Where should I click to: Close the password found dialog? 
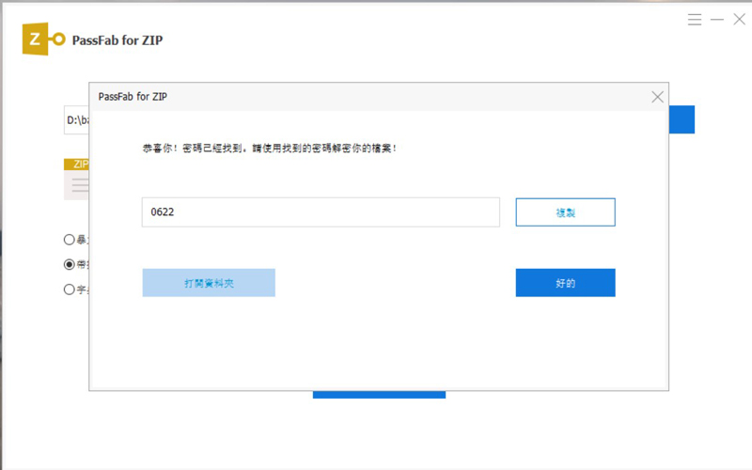tap(657, 97)
